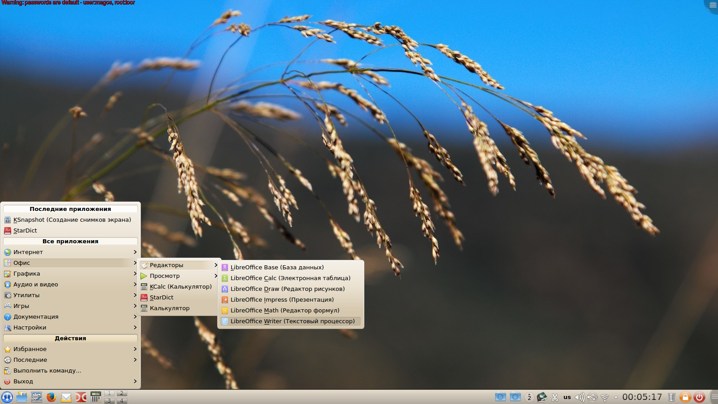Image resolution: width=718 pixels, height=404 pixels.
Task: Expand the Избранное submenu arrow
Action: 135,349
